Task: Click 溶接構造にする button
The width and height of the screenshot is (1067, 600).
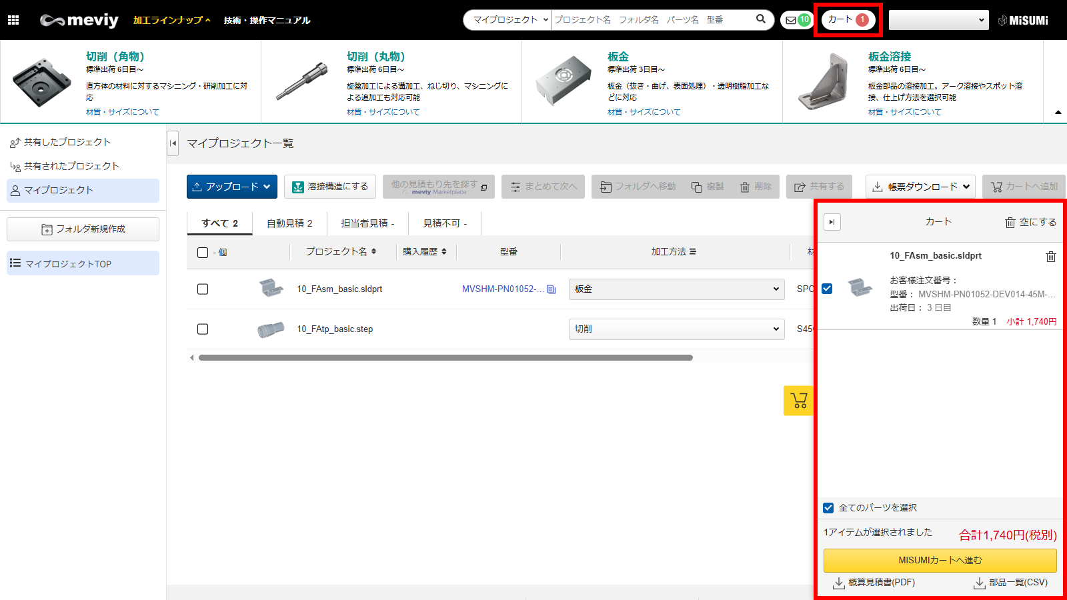Action: tap(330, 187)
